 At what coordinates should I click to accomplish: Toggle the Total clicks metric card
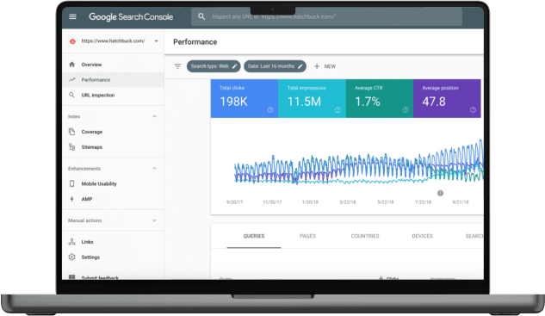click(245, 98)
